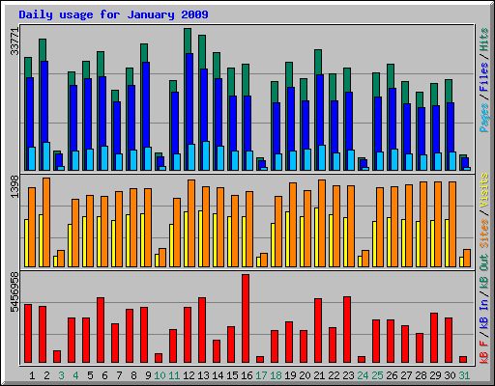
Task: Click the orange "Sites" legend label
Action: [x=483, y=234]
